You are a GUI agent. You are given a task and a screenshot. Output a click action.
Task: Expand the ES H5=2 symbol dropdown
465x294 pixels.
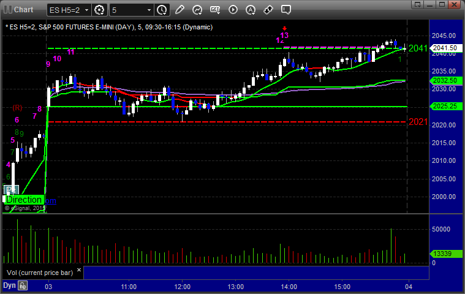pos(87,10)
